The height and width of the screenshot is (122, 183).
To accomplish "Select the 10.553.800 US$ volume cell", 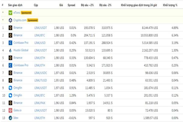I will pos(149,35).
